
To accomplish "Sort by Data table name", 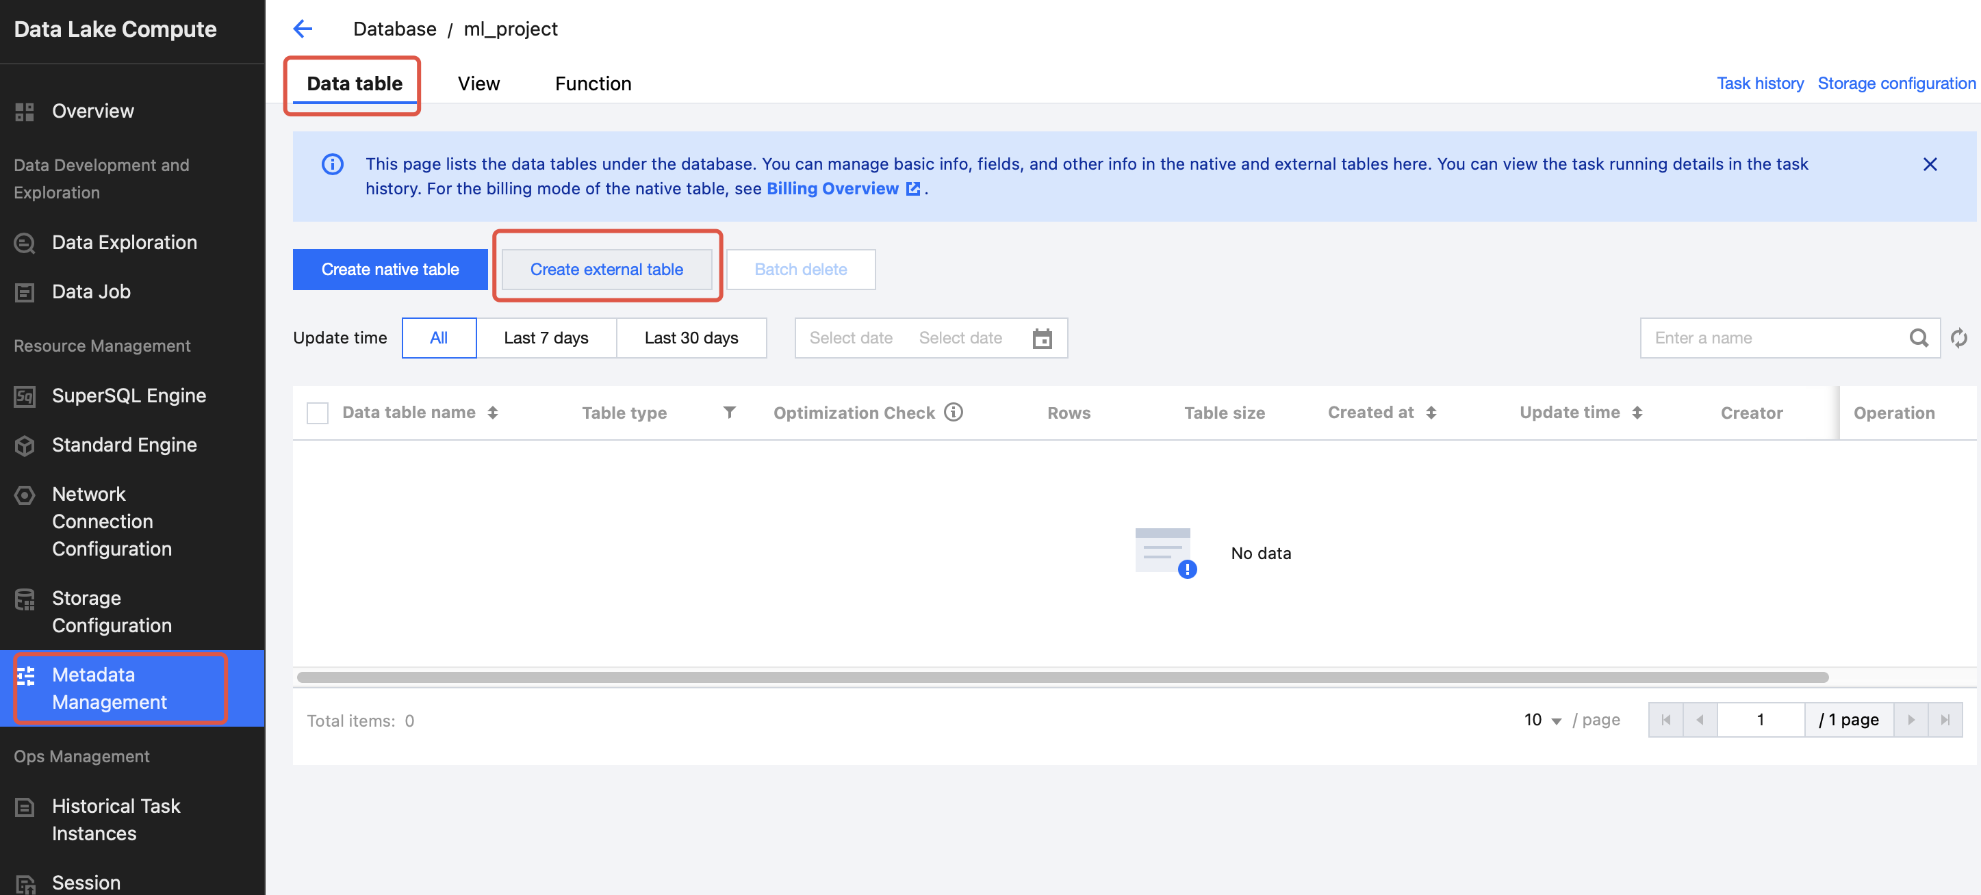I will coord(493,413).
